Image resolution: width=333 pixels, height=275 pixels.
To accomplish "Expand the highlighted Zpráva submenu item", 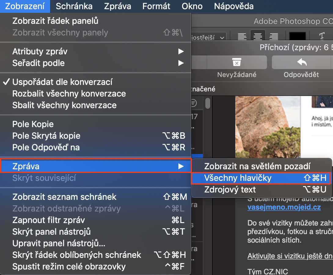I will (96, 166).
